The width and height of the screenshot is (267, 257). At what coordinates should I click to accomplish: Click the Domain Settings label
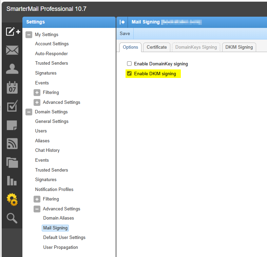click(51, 112)
